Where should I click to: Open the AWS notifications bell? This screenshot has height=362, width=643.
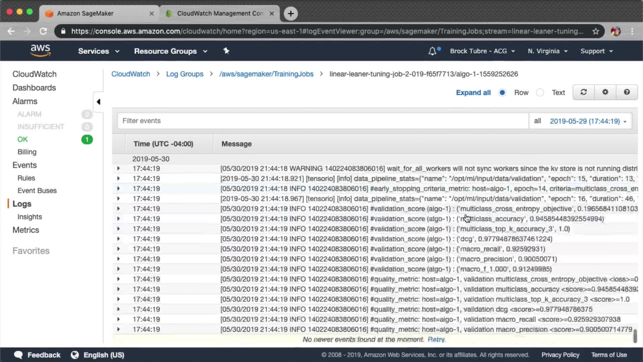pyautogui.click(x=432, y=51)
